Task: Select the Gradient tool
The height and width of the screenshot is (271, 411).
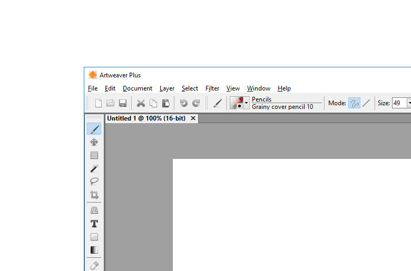Action: click(x=94, y=250)
